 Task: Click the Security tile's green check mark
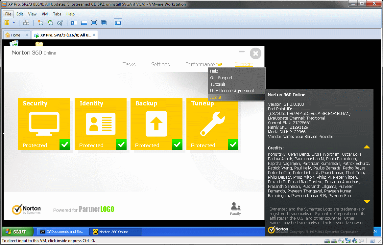pyautogui.click(x=65, y=145)
